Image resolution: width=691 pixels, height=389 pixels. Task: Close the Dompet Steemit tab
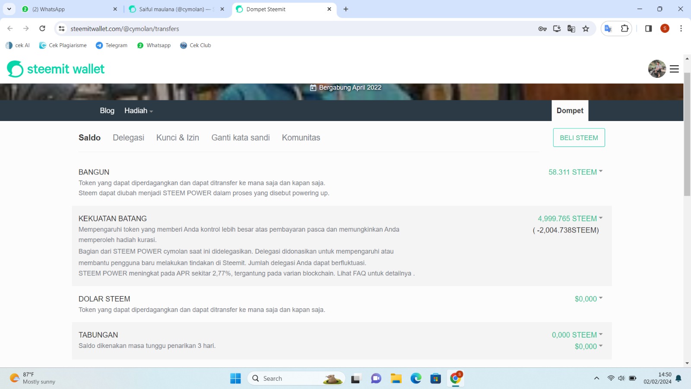[329, 9]
